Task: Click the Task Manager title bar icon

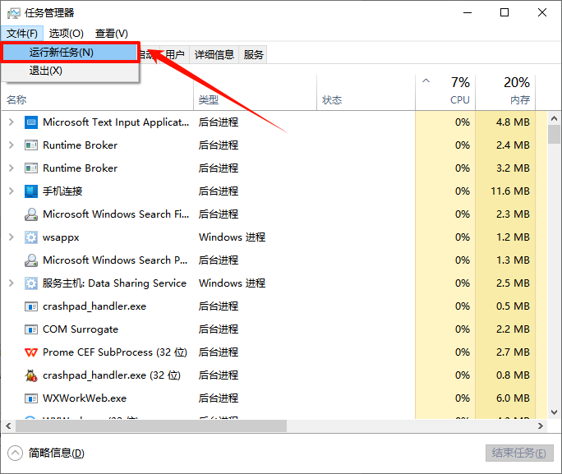Action: (x=14, y=13)
